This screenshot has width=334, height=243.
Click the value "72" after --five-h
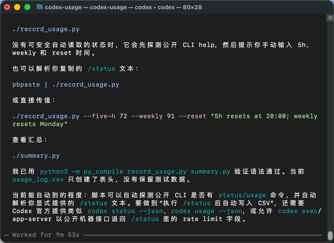pos(123,116)
